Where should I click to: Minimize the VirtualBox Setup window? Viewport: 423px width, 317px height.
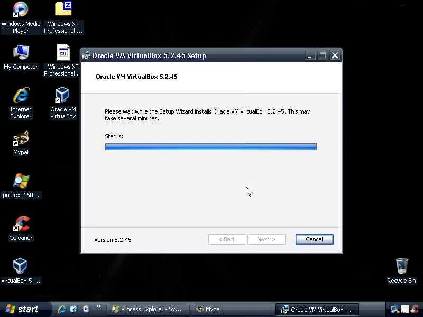(x=310, y=55)
